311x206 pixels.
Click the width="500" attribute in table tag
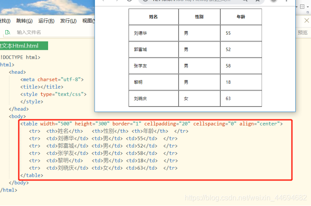56,124
